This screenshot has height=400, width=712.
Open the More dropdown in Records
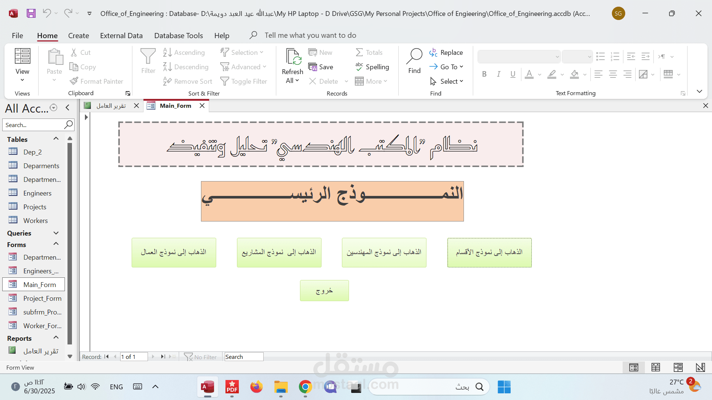(371, 81)
